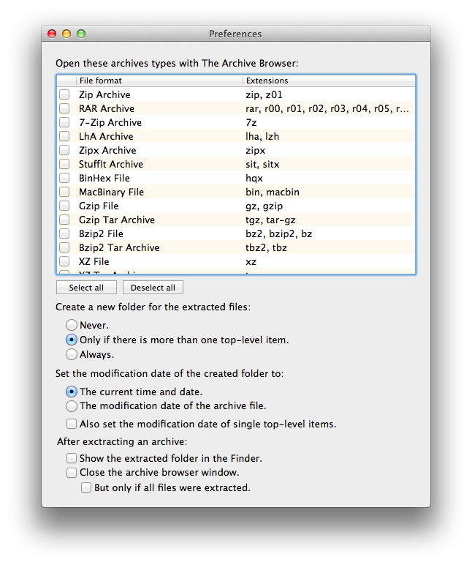Enable the Gzip File checkbox
This screenshot has height=565, width=472.
pyautogui.click(x=64, y=206)
